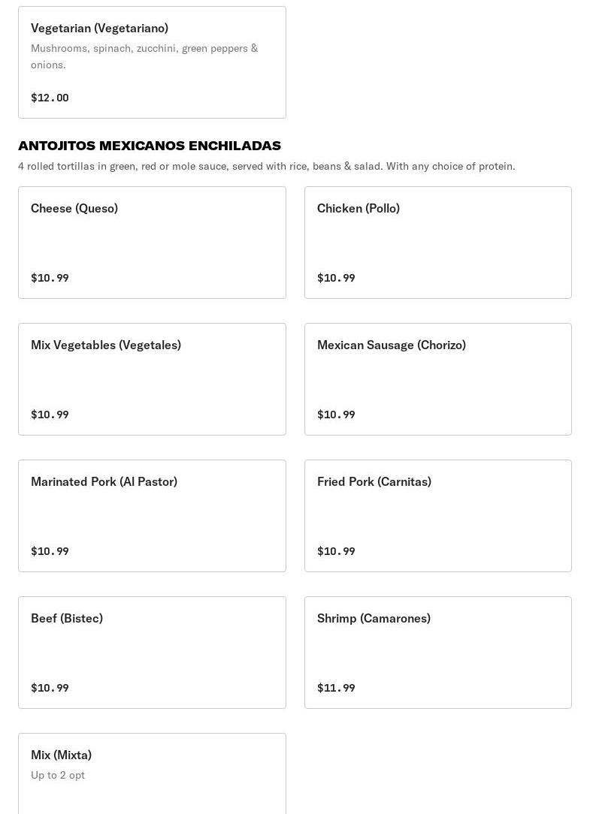Click the $12.00 Vegetarian price
This screenshot has width=590, height=814.
point(50,98)
